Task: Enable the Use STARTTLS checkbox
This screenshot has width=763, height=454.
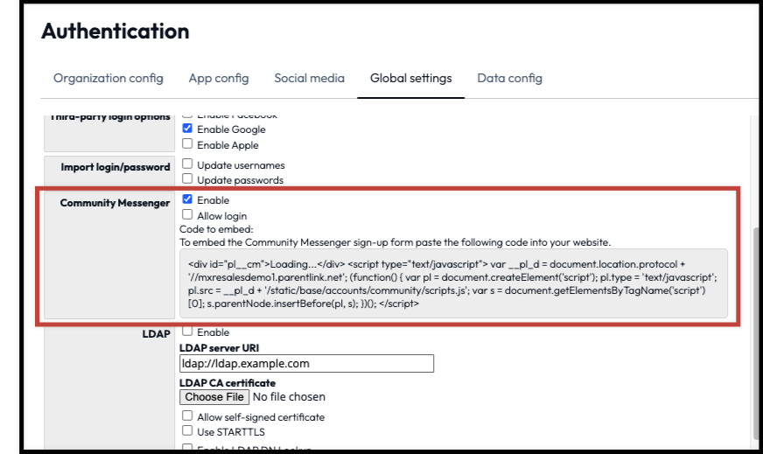Action: click(x=187, y=431)
